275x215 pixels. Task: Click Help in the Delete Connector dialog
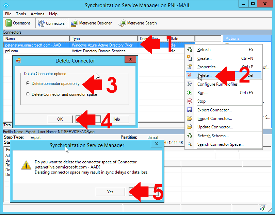(x=116, y=119)
